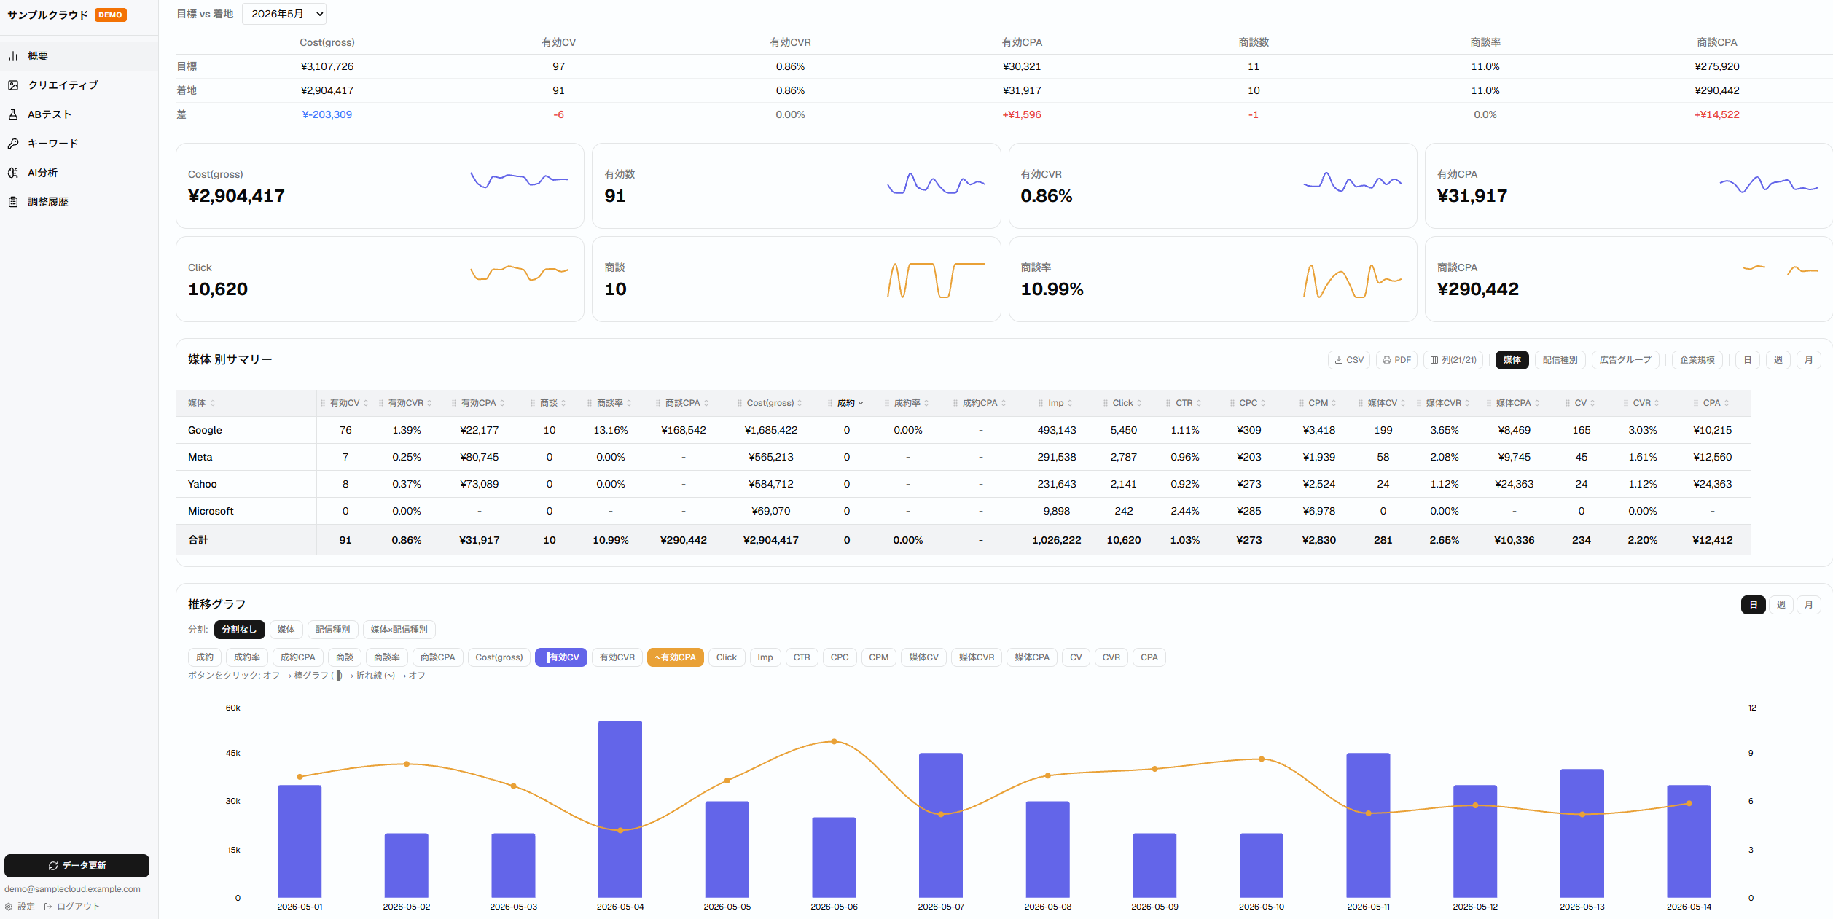Image resolution: width=1833 pixels, height=919 pixels.
Task: Click the CSV download icon
Action: (1339, 360)
